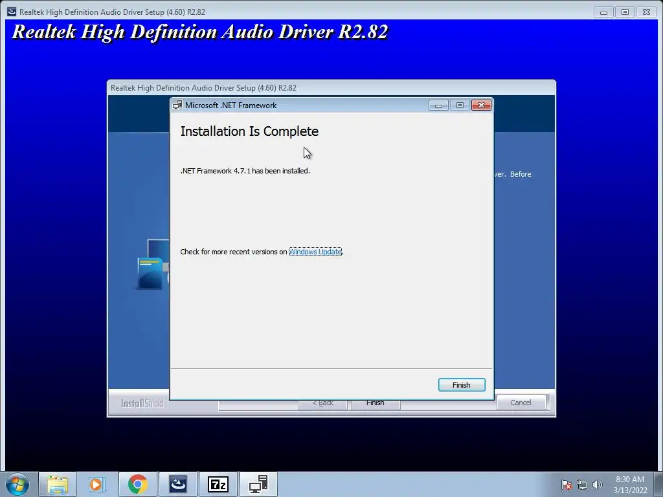
Task: Launch Windows Media Player from the taskbar
Action: point(98,484)
